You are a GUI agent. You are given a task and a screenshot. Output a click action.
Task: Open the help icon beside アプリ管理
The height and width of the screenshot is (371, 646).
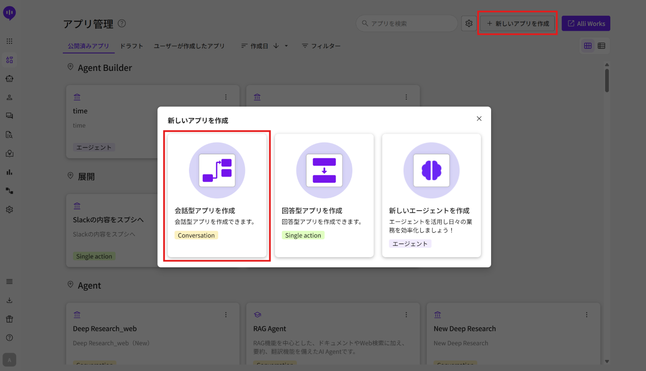122,23
